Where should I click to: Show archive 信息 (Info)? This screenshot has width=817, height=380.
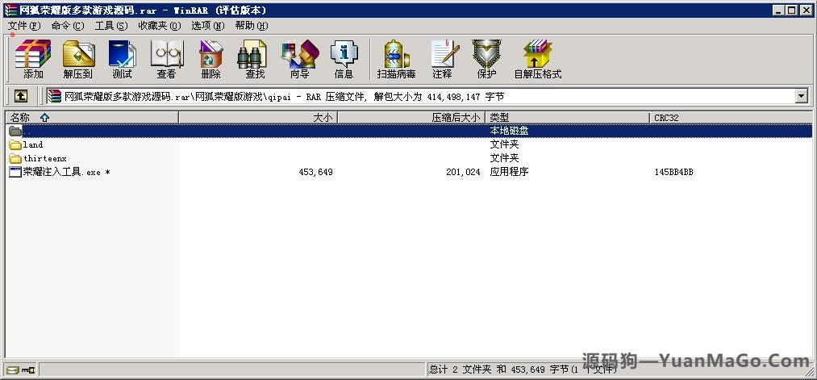pos(344,59)
